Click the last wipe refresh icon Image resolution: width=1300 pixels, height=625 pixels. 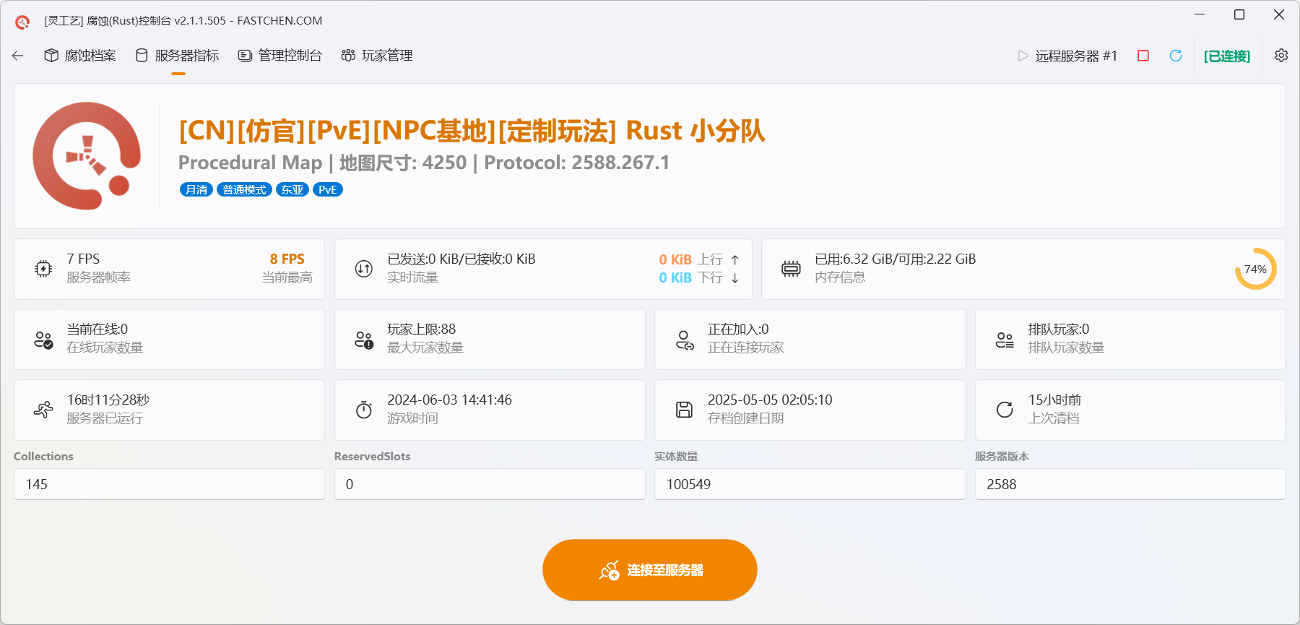tap(1005, 410)
